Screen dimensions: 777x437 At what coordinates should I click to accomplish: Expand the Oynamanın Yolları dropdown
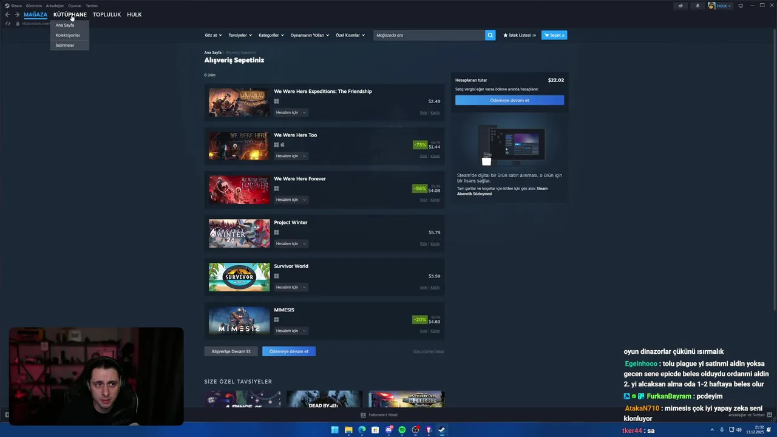310,35
